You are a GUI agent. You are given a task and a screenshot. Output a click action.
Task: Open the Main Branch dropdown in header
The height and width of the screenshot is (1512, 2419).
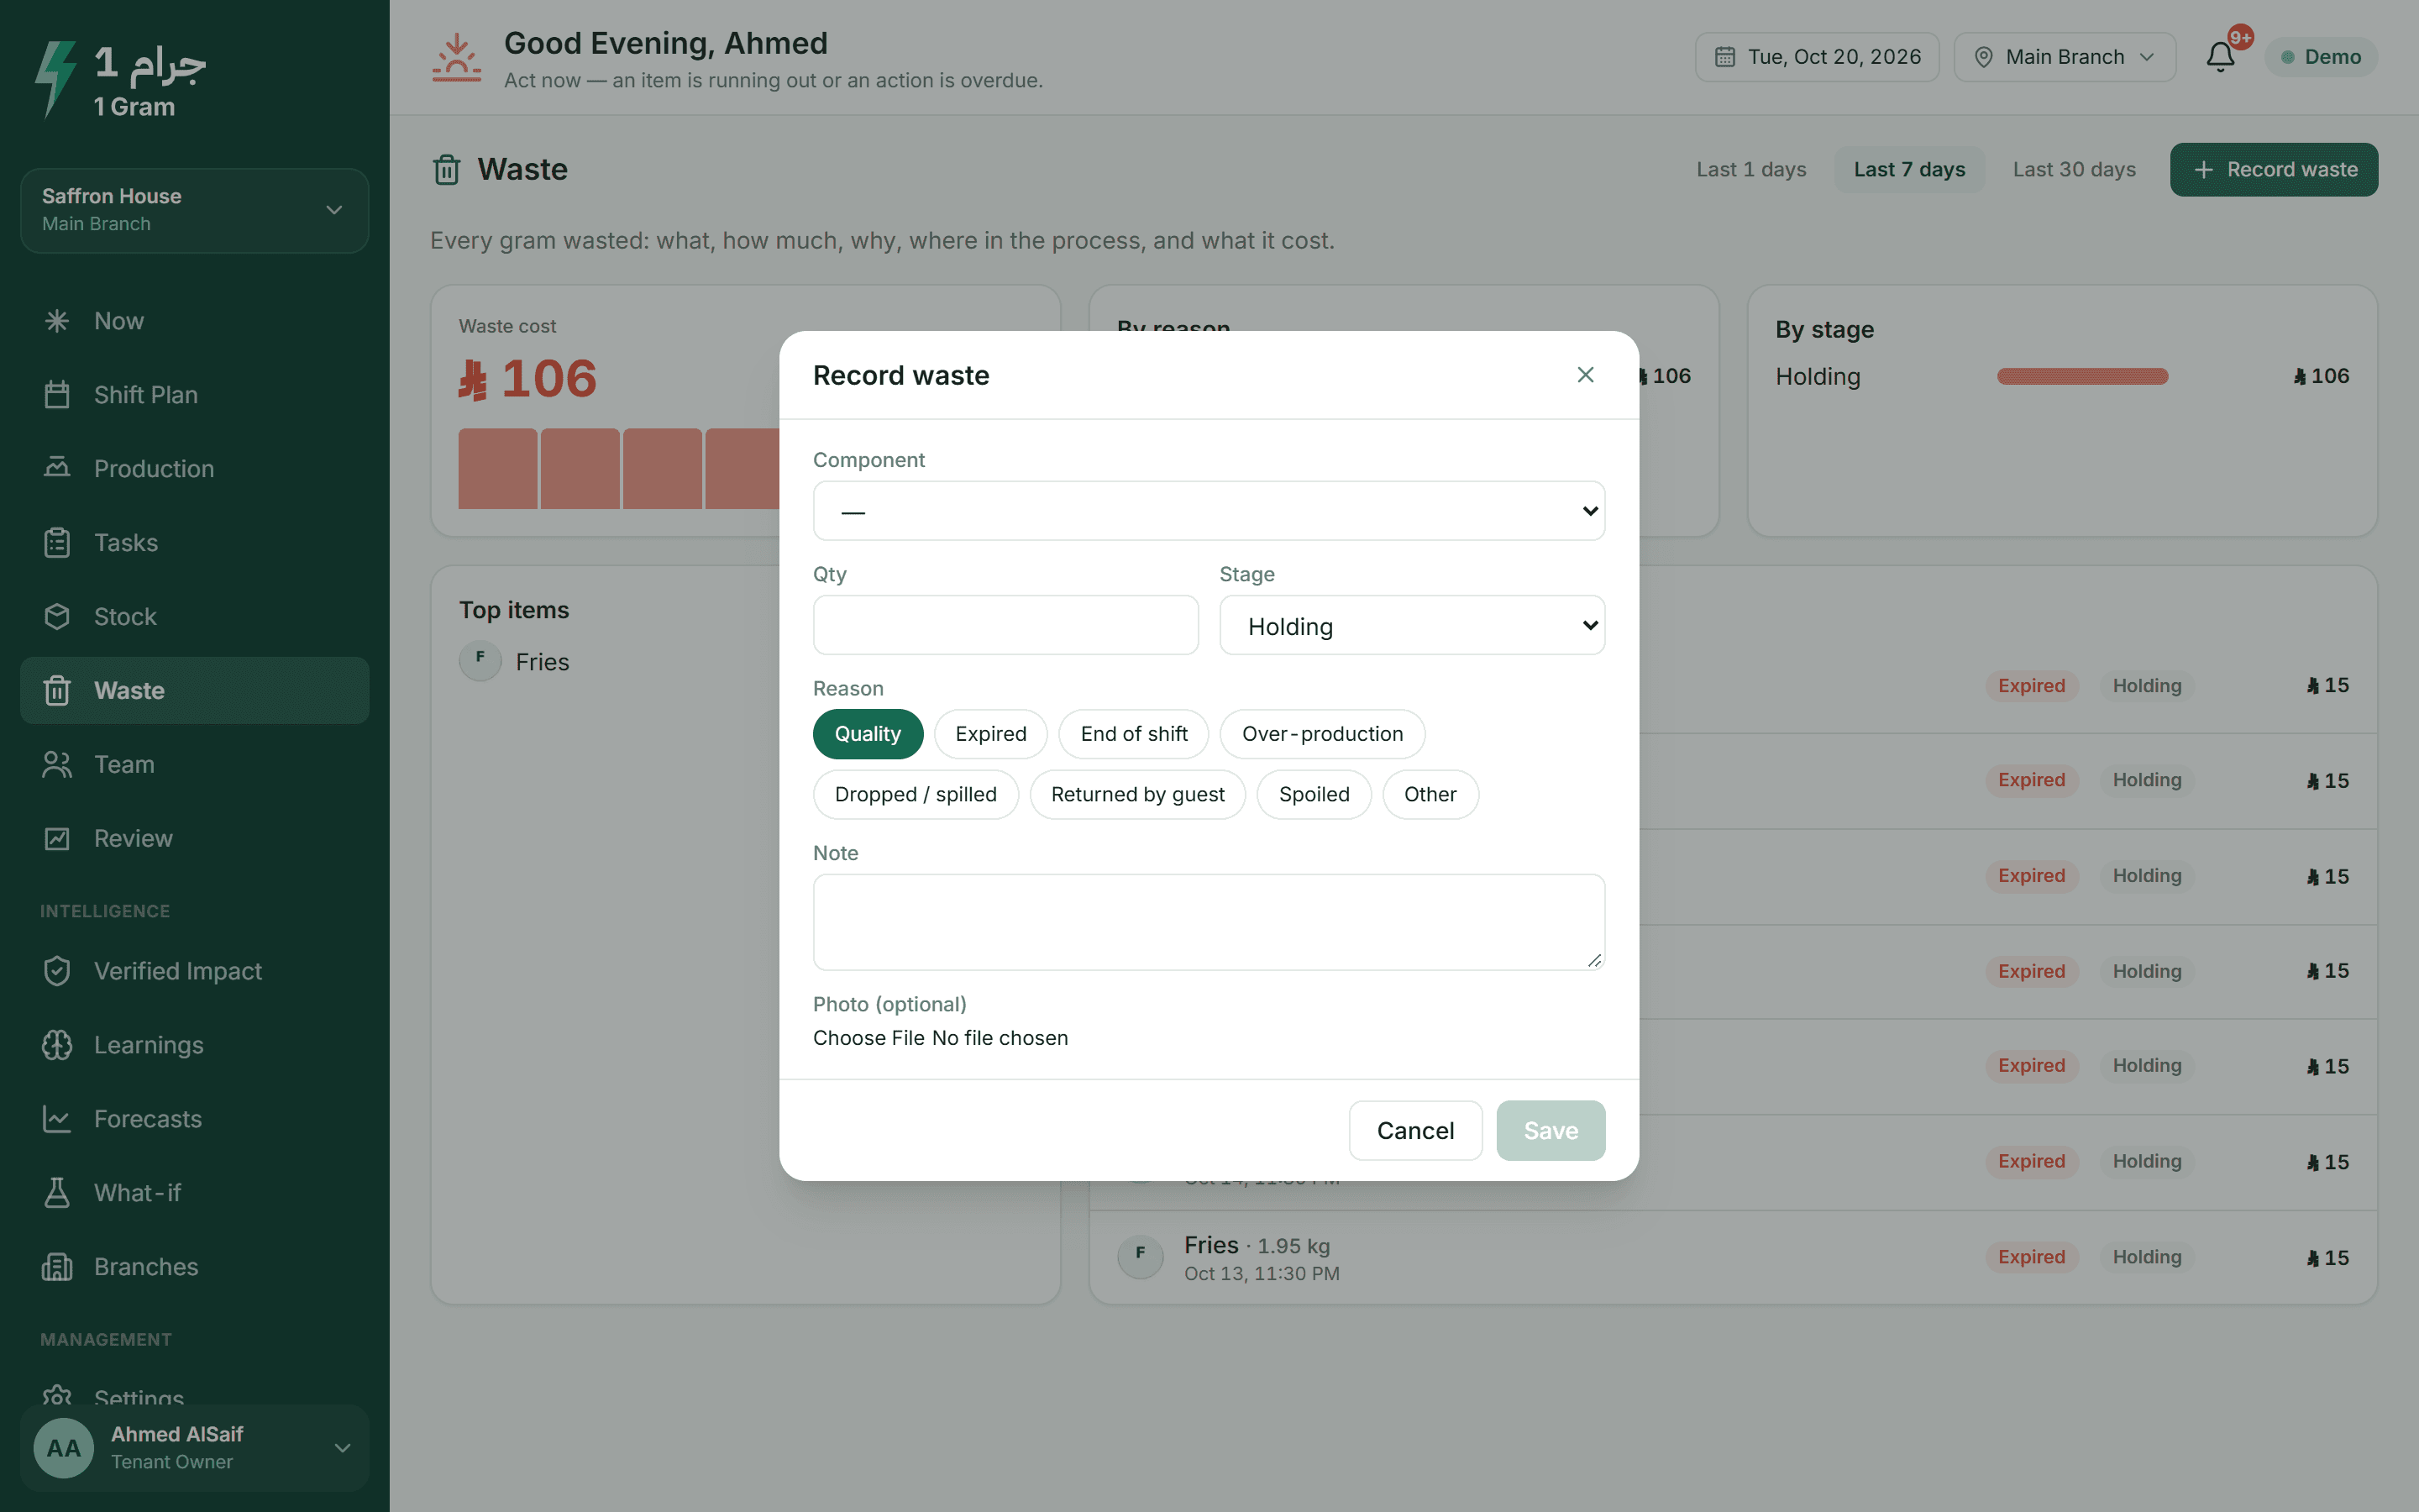click(2065, 57)
